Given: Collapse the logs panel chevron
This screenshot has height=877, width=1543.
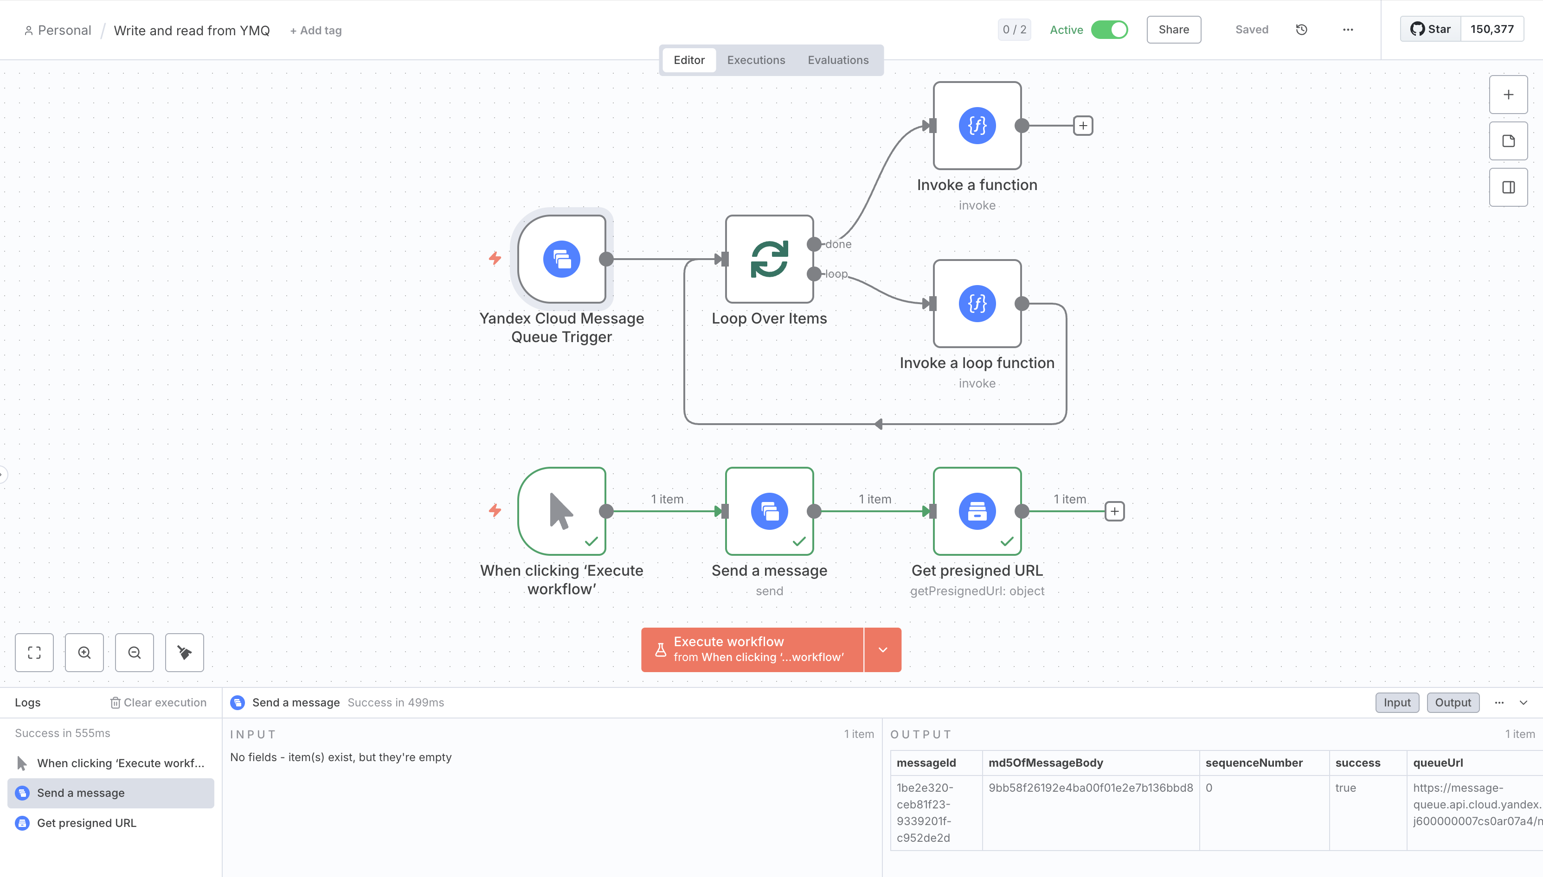Looking at the screenshot, I should pos(1523,702).
